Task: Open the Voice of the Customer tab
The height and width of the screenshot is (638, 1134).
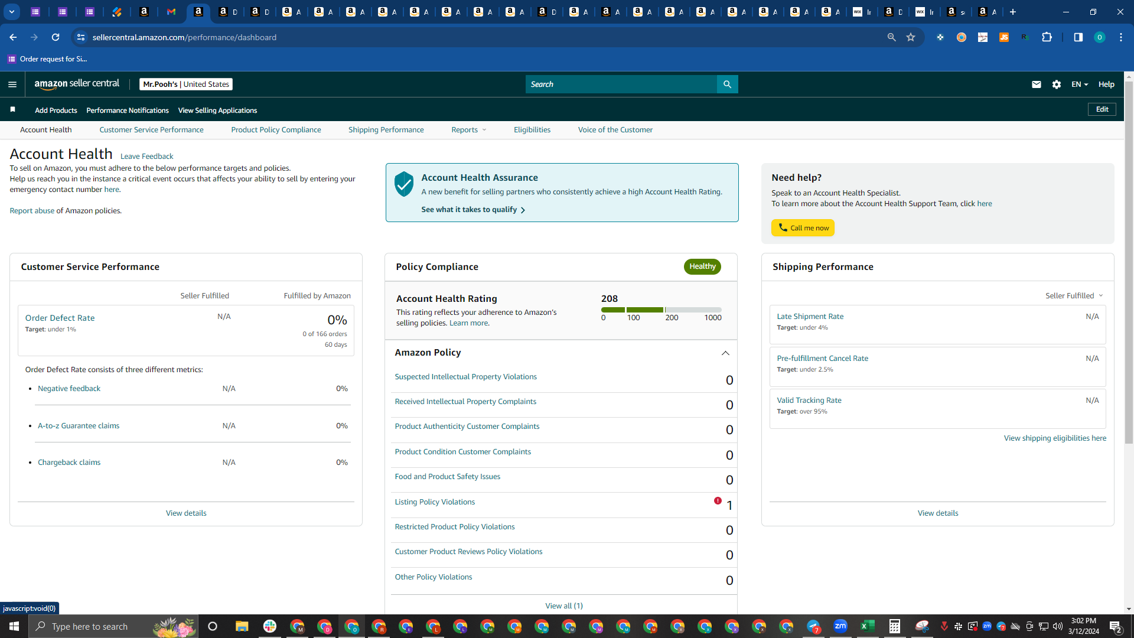Action: [x=615, y=130]
